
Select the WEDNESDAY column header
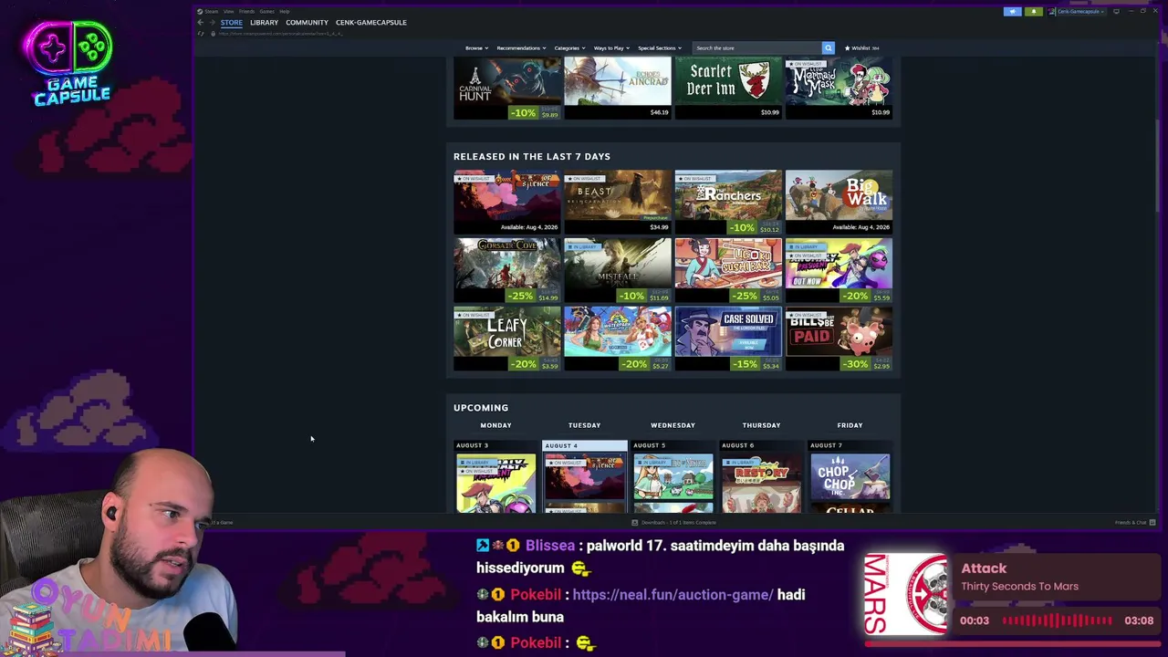pos(673,425)
